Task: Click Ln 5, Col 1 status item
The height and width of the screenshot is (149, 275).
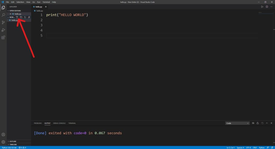Action: point(230,148)
